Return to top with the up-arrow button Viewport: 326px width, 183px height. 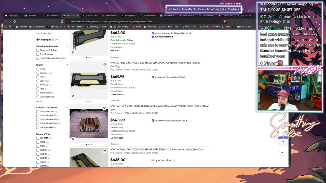(x=282, y=152)
